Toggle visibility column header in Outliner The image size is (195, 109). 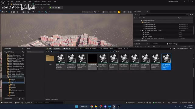pyautogui.click(x=135, y=18)
